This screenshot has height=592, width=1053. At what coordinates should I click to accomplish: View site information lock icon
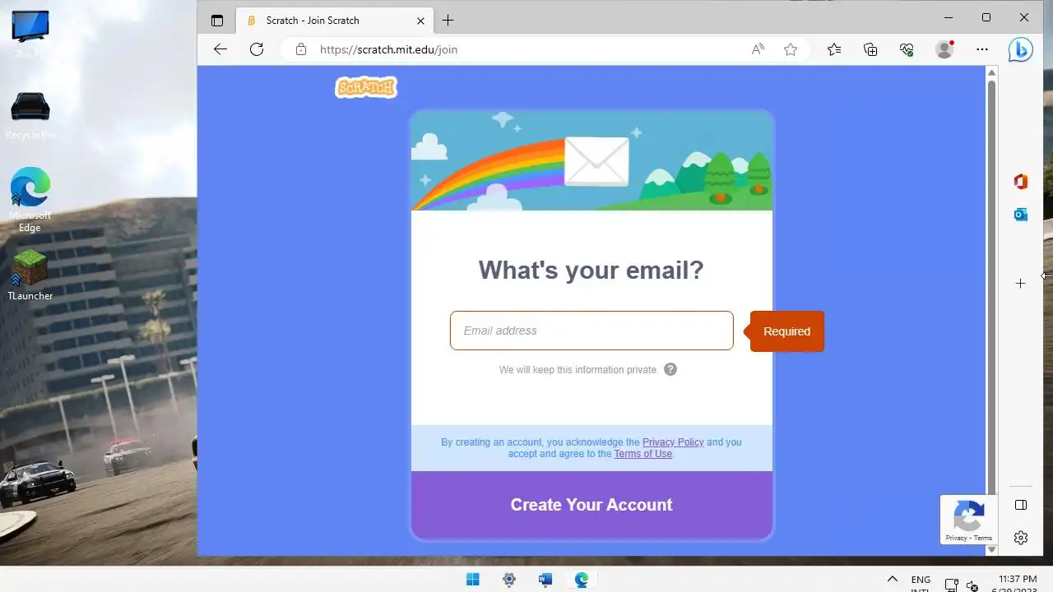pyautogui.click(x=301, y=49)
